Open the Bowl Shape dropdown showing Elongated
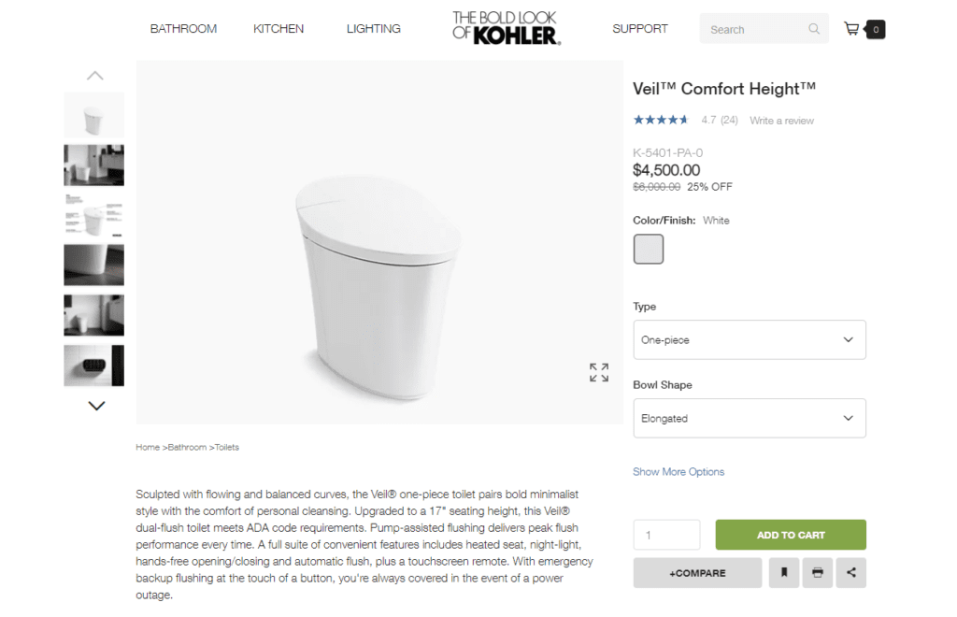957x617 pixels. coord(749,418)
